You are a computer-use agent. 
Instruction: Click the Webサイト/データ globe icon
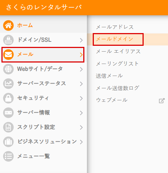coord(8,69)
